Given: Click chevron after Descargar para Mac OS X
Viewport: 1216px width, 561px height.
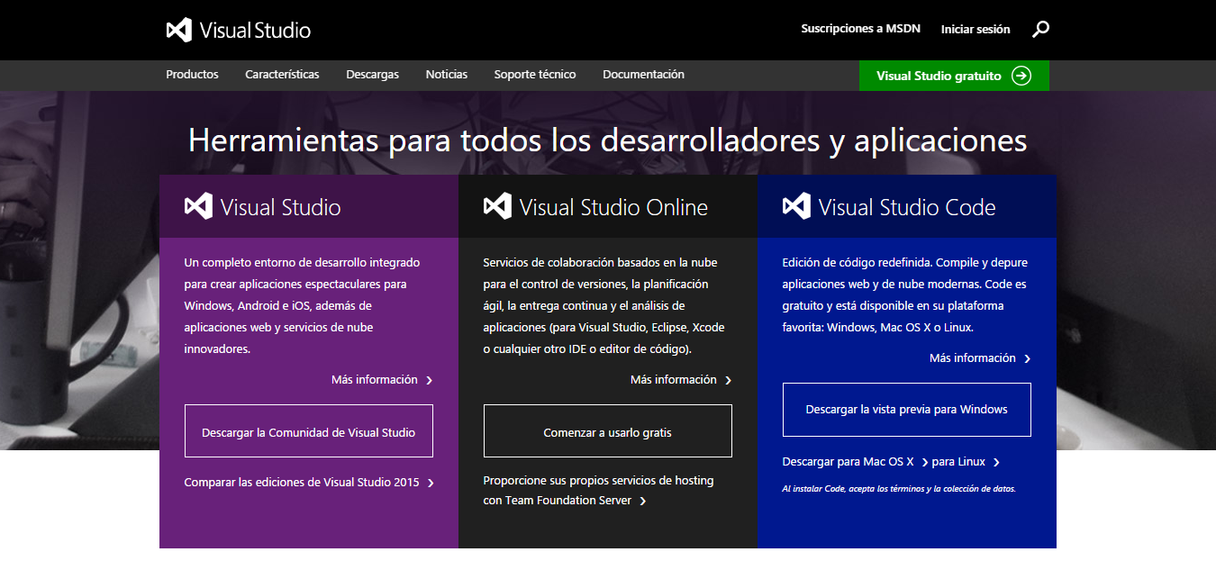Looking at the screenshot, I should (925, 463).
